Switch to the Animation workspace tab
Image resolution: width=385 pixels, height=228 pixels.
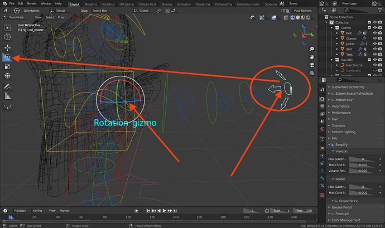click(x=184, y=4)
